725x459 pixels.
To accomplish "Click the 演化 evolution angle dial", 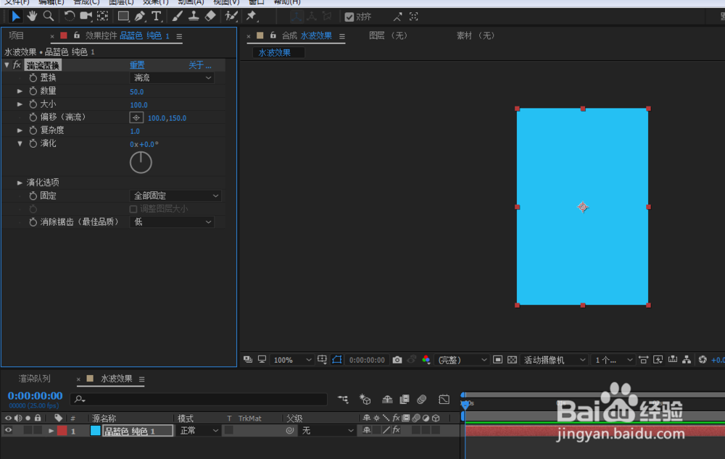I will [141, 162].
